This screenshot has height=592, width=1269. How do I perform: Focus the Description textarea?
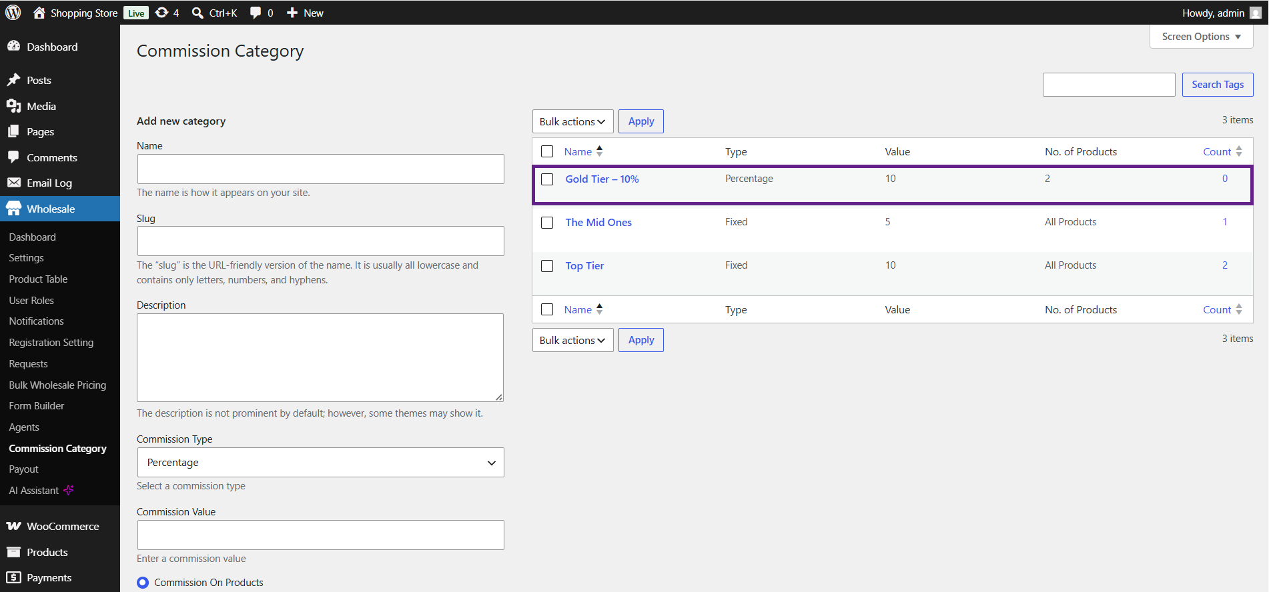(320, 357)
